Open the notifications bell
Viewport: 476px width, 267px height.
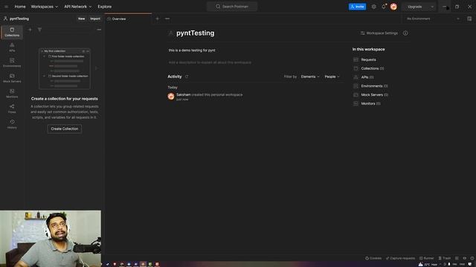click(384, 7)
